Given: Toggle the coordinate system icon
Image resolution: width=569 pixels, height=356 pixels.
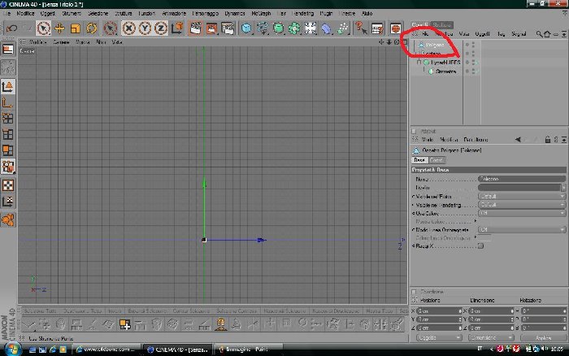Looking at the screenshot, I should tap(177, 28).
